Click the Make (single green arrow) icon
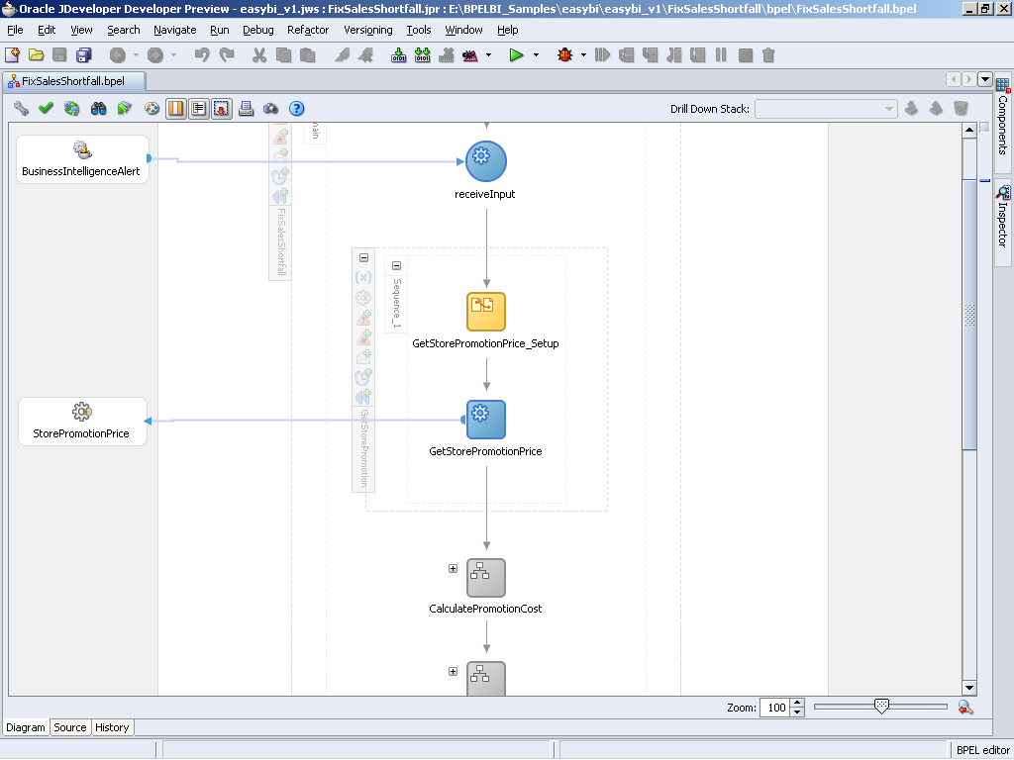 click(x=399, y=55)
